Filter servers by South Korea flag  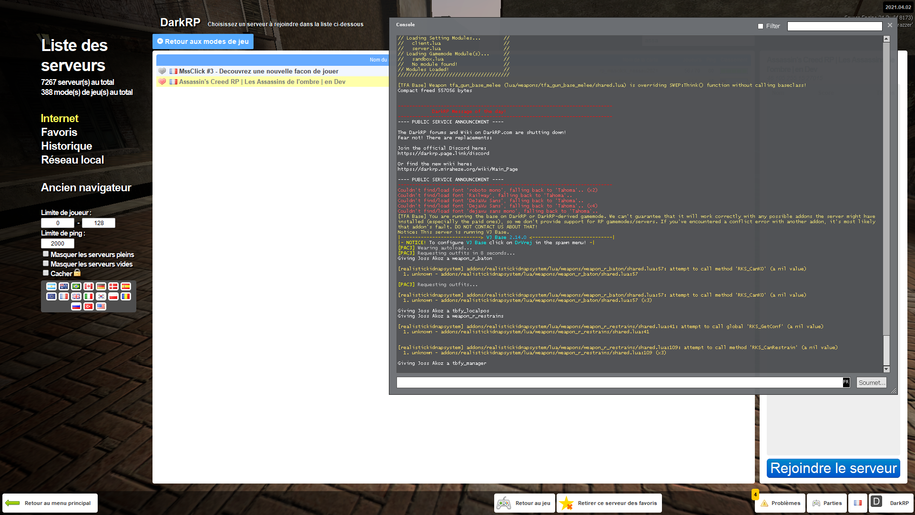[101, 297]
